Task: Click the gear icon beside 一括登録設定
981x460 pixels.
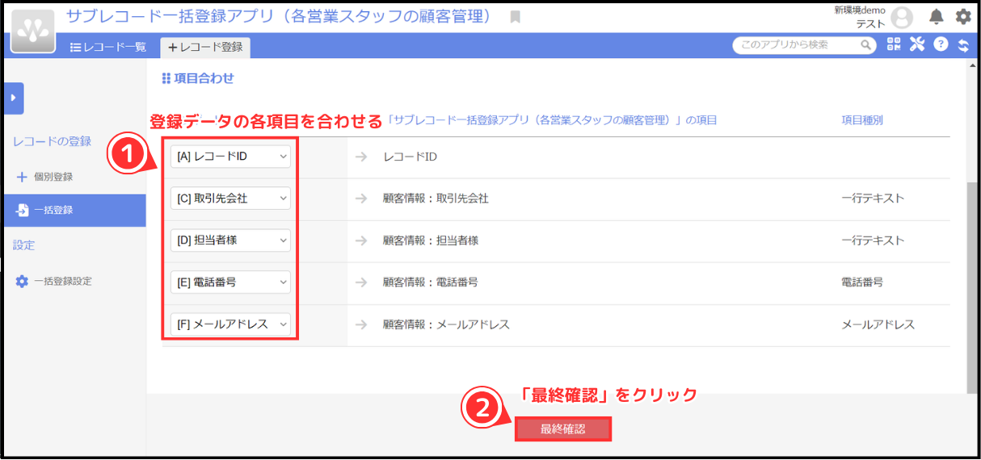Action: [22, 282]
